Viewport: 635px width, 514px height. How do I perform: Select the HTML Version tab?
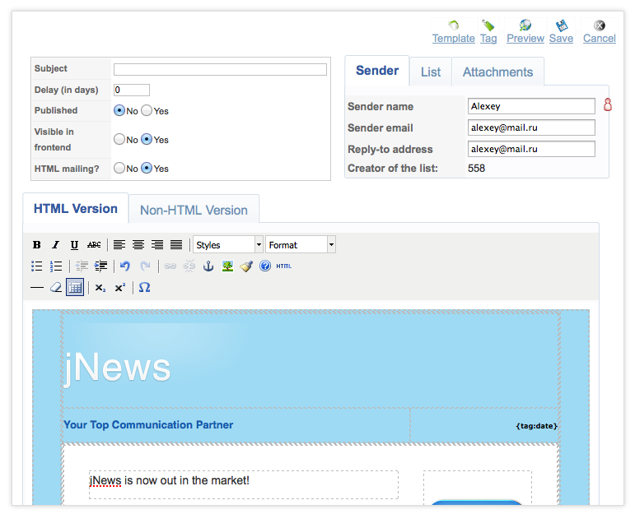76,209
